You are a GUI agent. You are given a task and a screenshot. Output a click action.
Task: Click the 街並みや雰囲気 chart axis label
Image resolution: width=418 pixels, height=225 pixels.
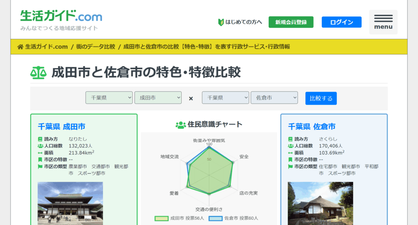(209, 140)
